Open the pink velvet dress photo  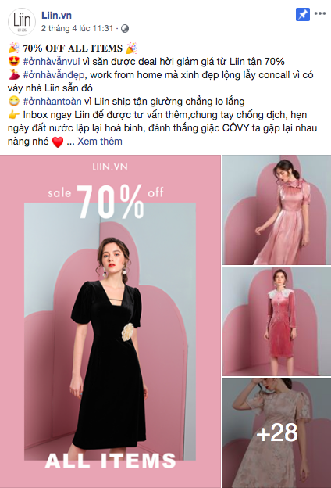click(x=276, y=321)
